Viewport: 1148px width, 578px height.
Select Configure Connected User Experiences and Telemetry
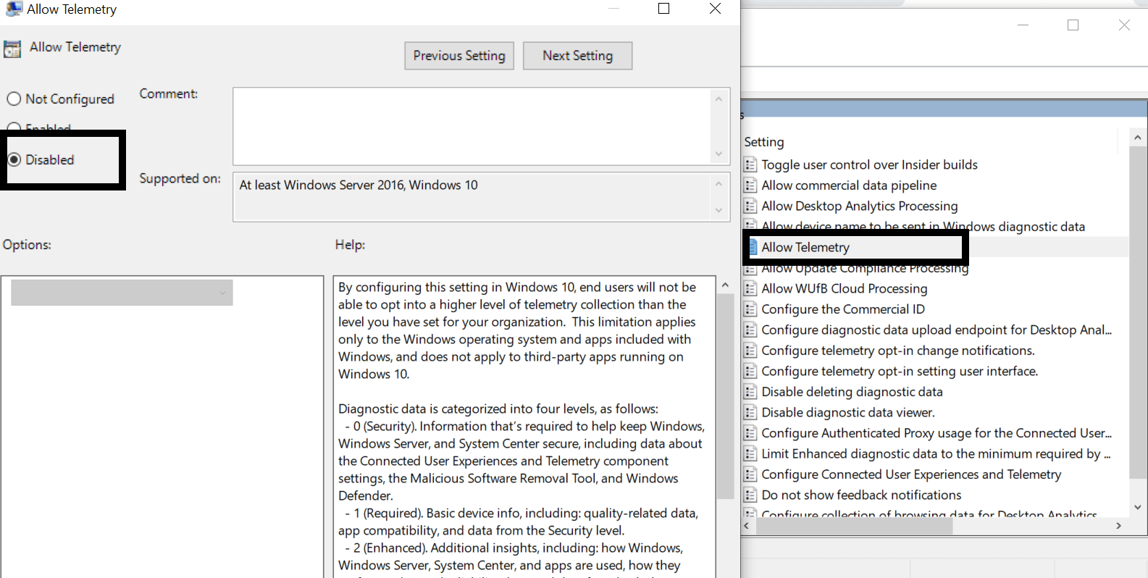pos(911,474)
